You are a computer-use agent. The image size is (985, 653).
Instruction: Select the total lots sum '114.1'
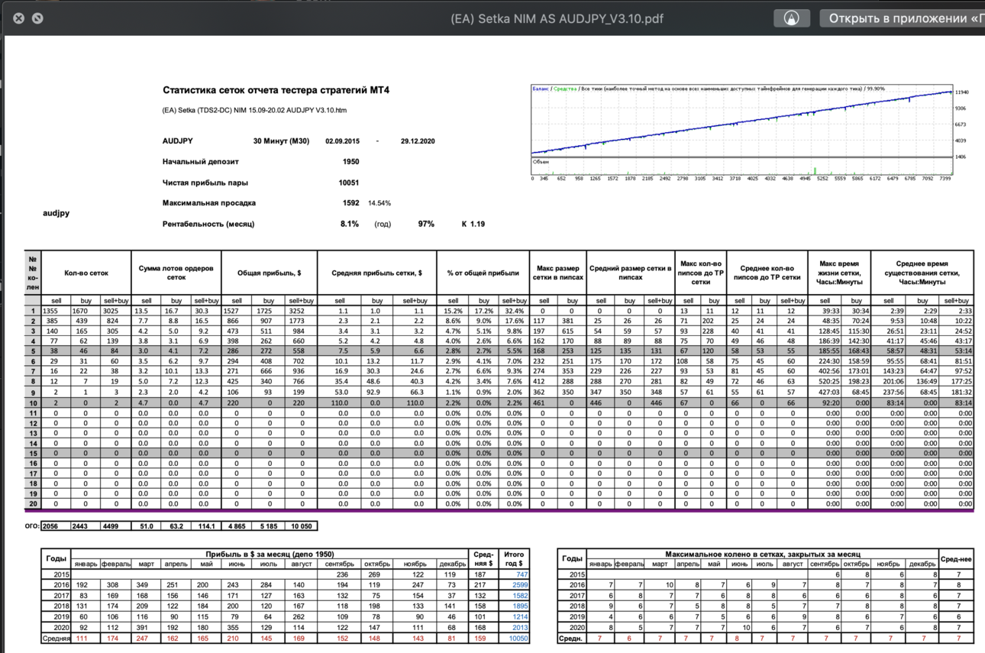point(205,526)
